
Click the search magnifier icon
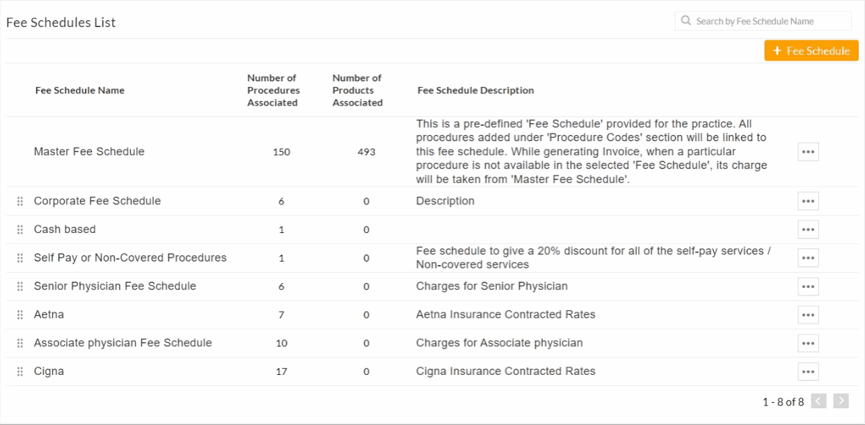click(685, 21)
